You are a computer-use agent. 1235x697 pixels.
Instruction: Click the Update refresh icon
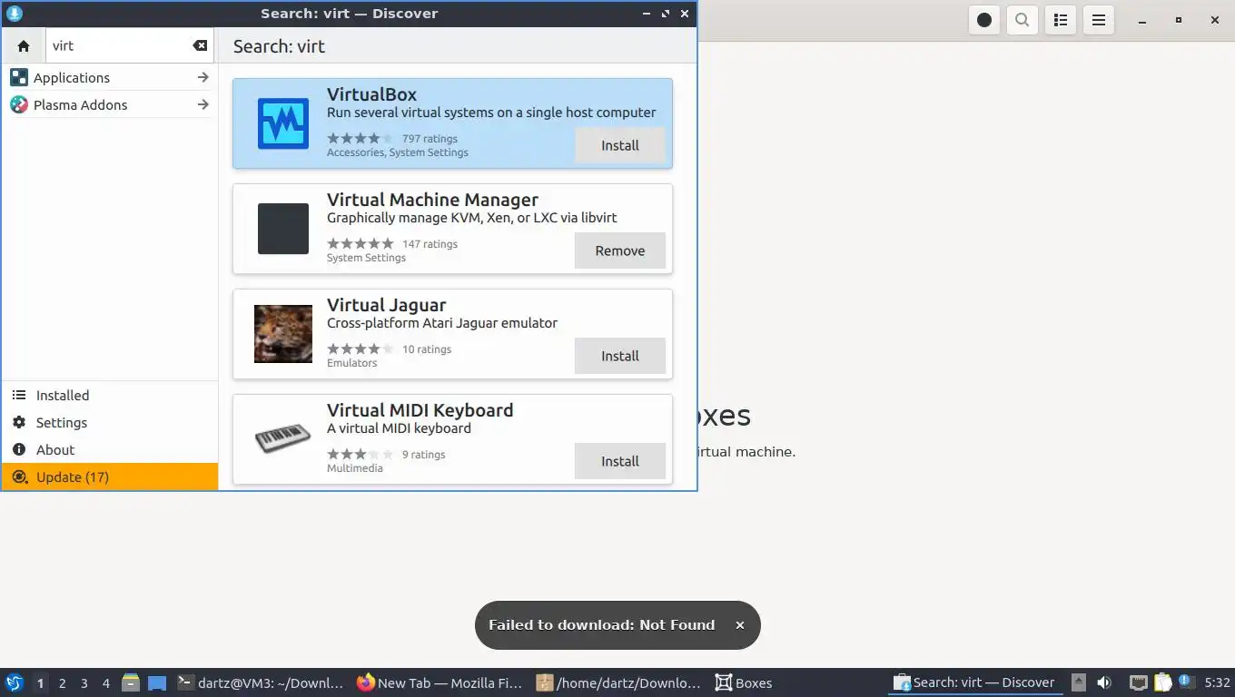[19, 477]
